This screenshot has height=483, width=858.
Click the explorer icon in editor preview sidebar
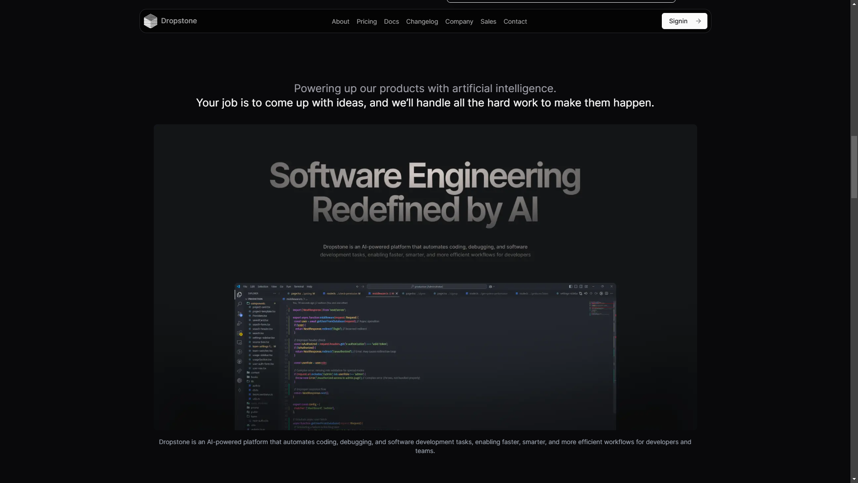tap(240, 295)
